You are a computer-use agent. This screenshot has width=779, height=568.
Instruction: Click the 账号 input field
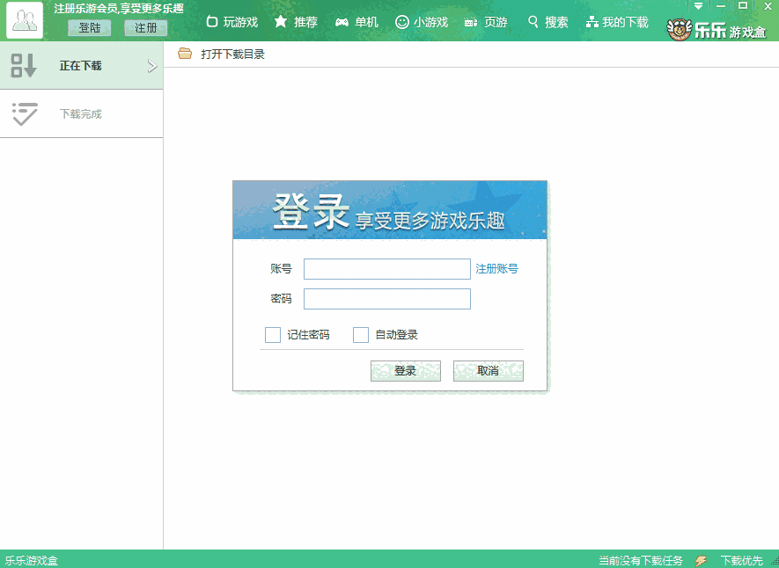coord(386,269)
